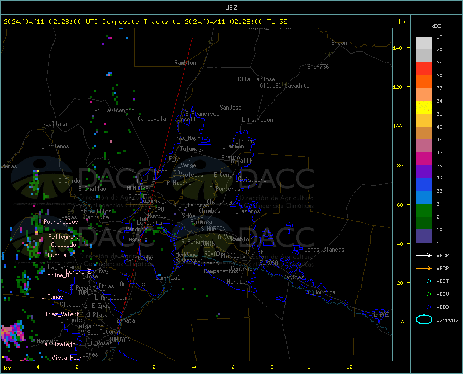The height and width of the screenshot is (374, 463).
Task: Click the 'Vista_Flor' station label
Action: coord(67,358)
